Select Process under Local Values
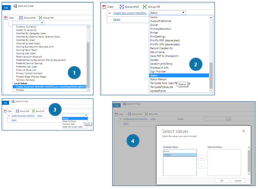This screenshot has height=189, width=258. pyautogui.click(x=20, y=90)
